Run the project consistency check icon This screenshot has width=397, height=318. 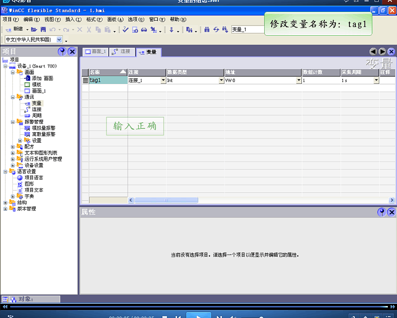pyautogui.click(x=126, y=29)
